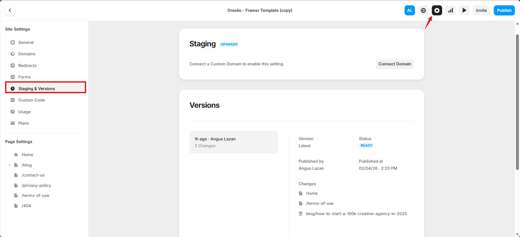This screenshot has height=237, width=520.
Task: Click the clock icon beside Staging & Versions
Action: [x=13, y=89]
